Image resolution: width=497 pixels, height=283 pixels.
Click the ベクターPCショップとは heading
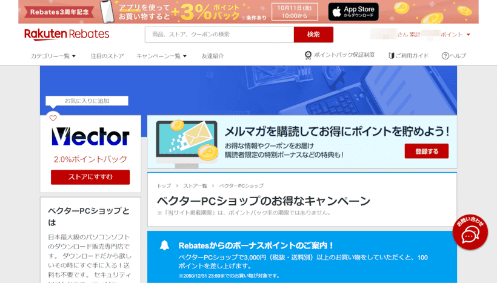(88, 216)
